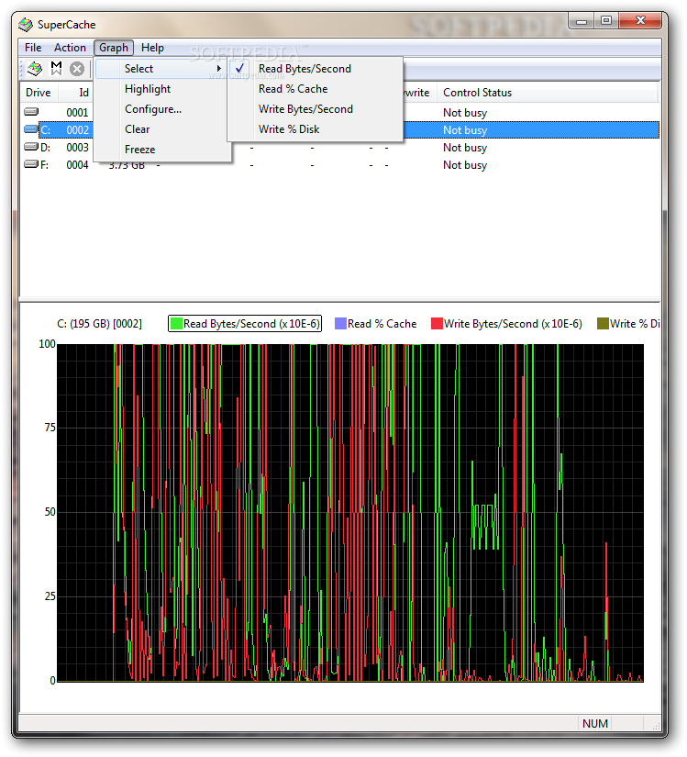Click the Id column header
687x757 pixels.
[76, 92]
